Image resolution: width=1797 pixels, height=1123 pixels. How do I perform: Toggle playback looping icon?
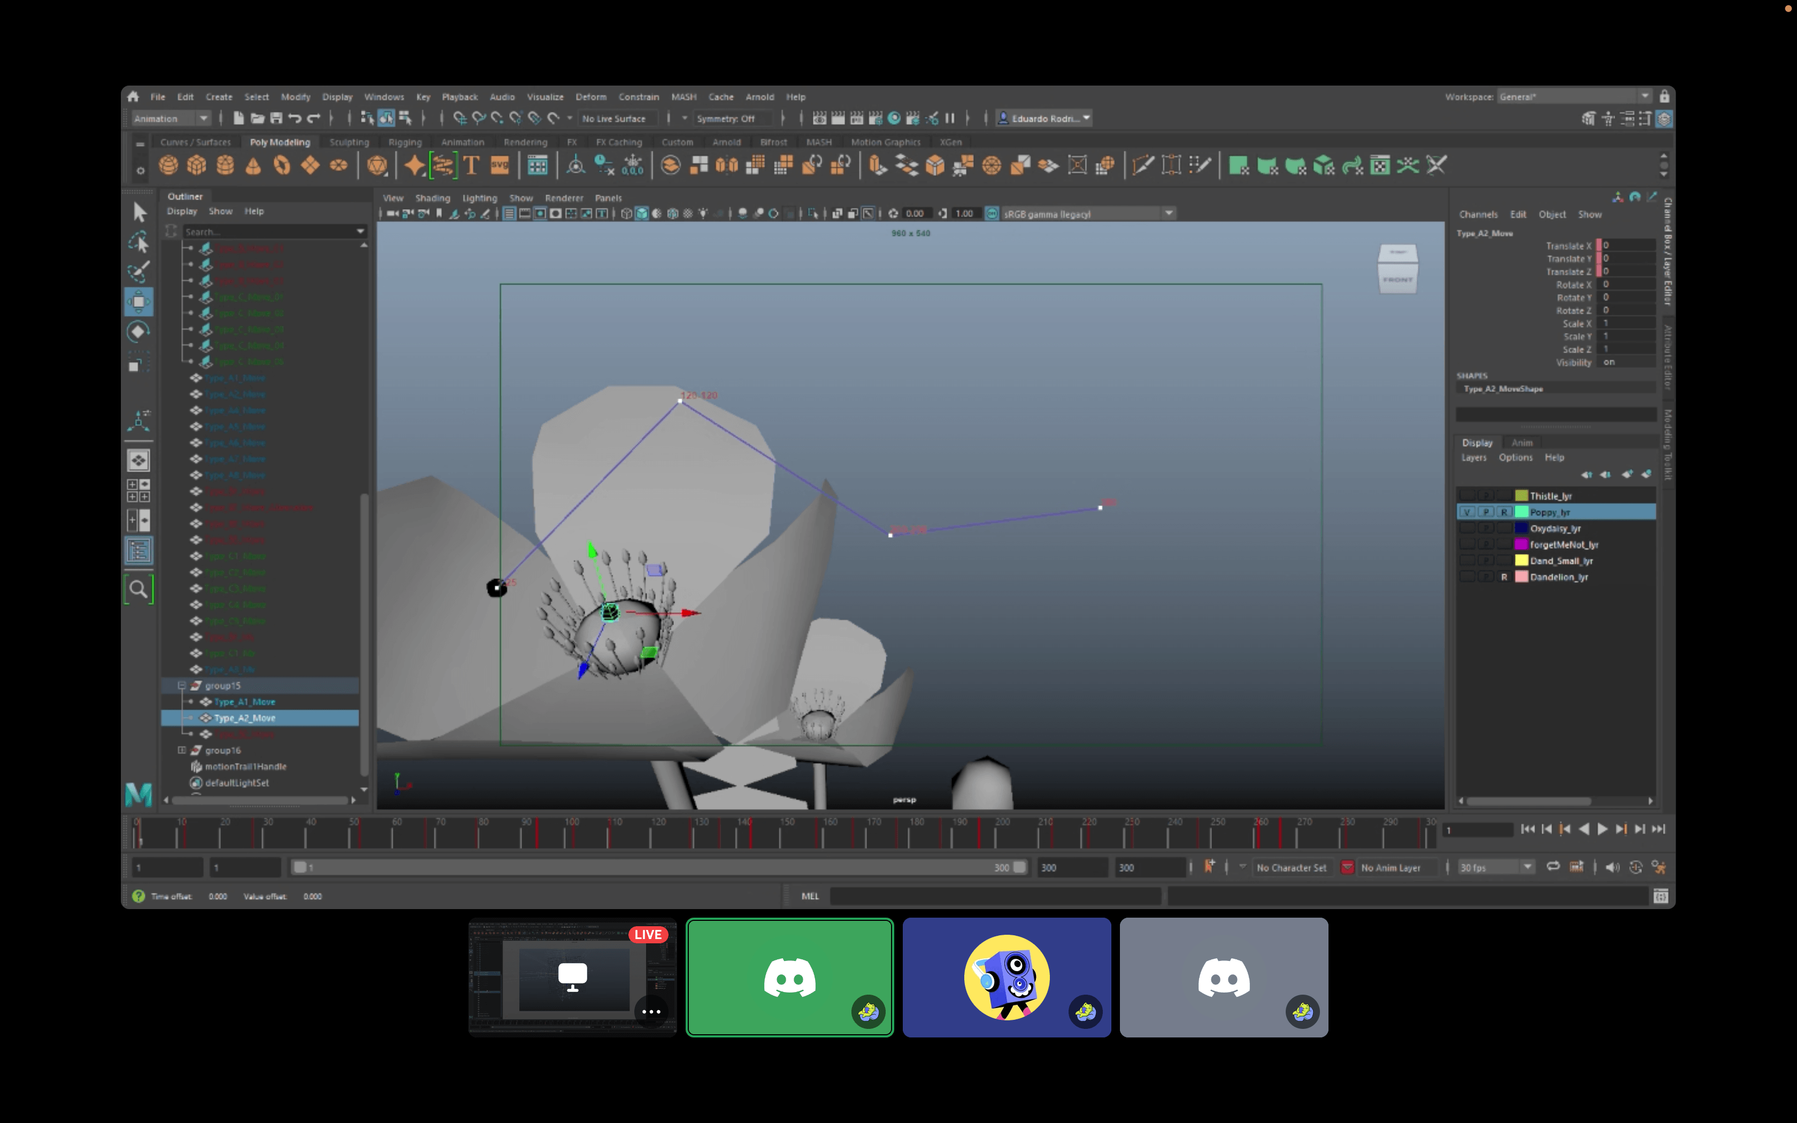(x=1553, y=867)
